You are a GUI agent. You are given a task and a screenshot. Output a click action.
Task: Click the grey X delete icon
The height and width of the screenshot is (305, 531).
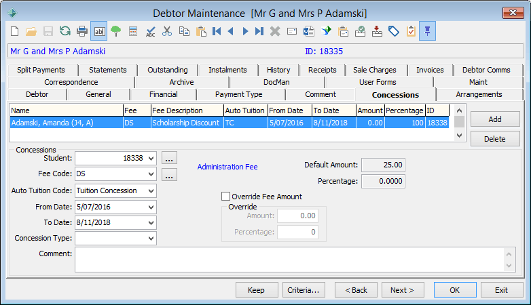tap(275, 31)
